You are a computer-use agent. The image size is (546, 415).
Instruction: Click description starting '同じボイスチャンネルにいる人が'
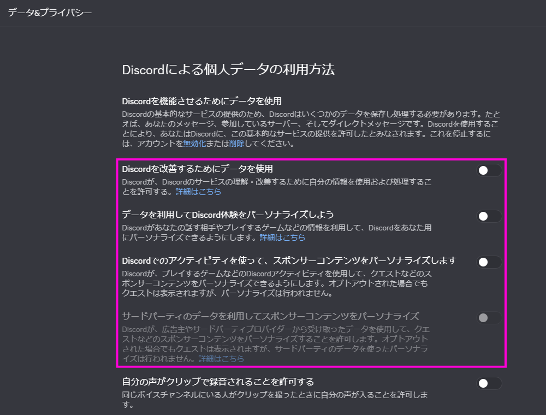[x=275, y=400]
